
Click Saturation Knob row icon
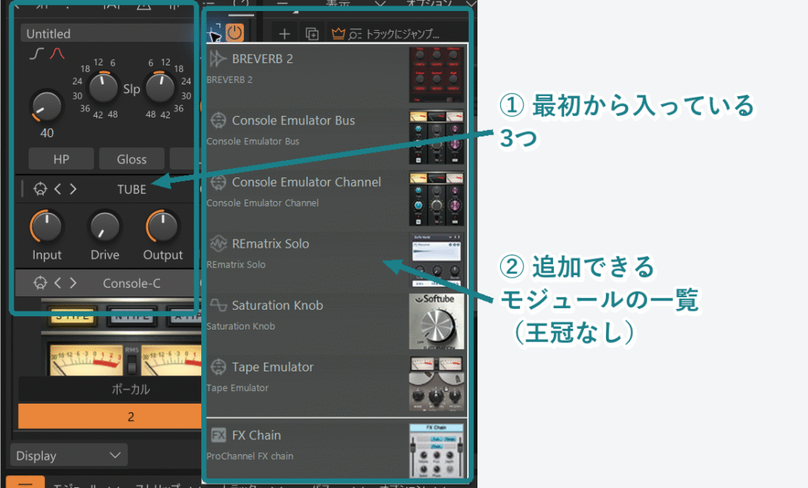coord(219,305)
